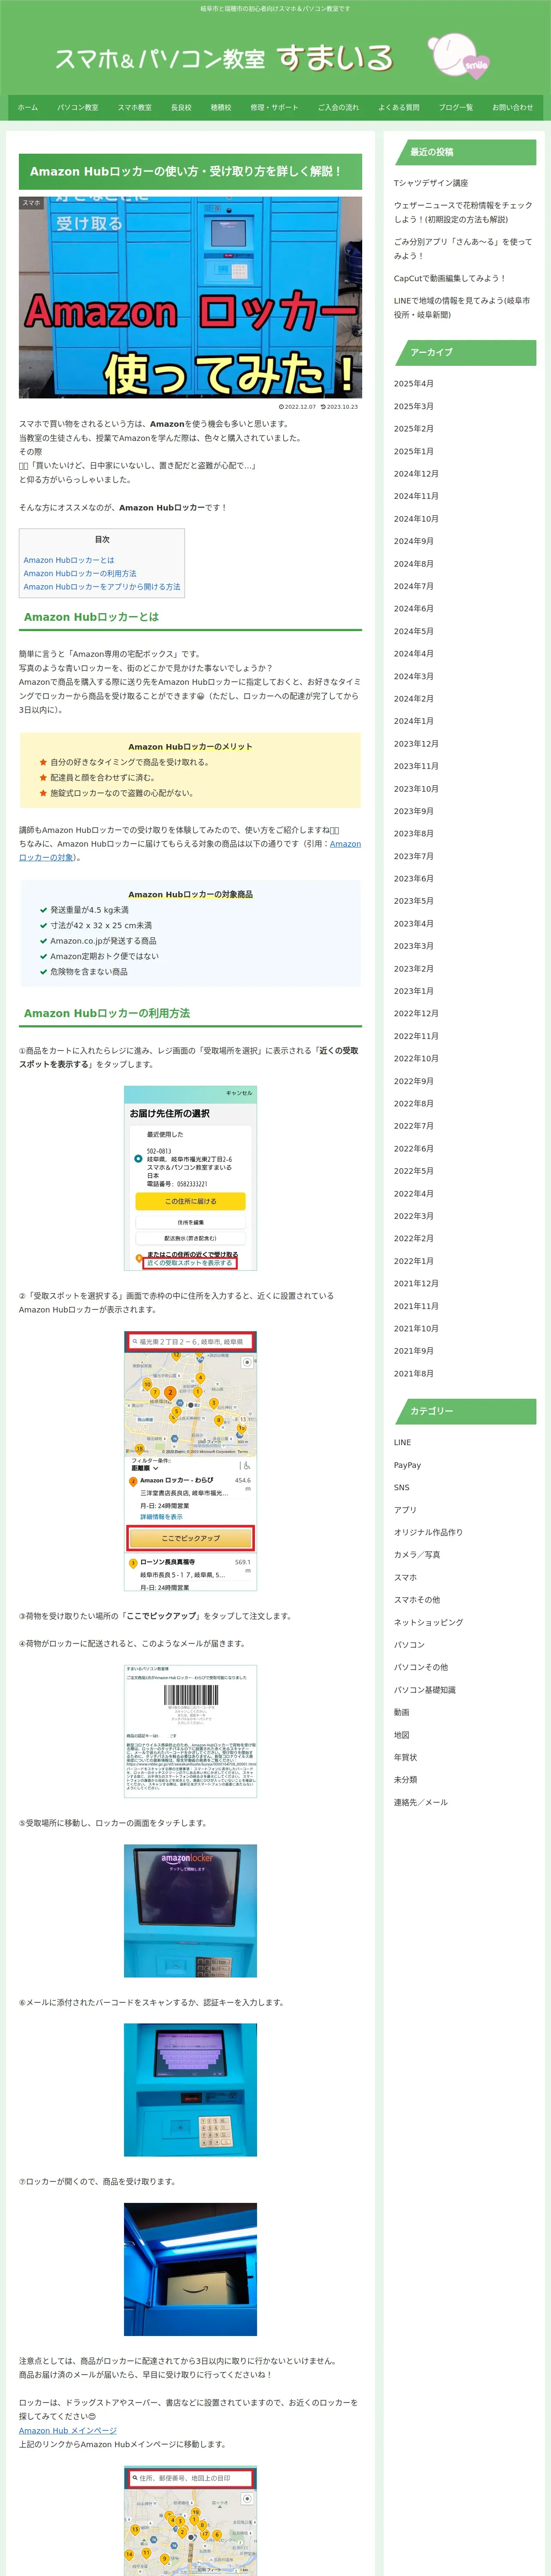Open the 2025年4月 archive
This screenshot has height=2576, width=551.
[414, 384]
